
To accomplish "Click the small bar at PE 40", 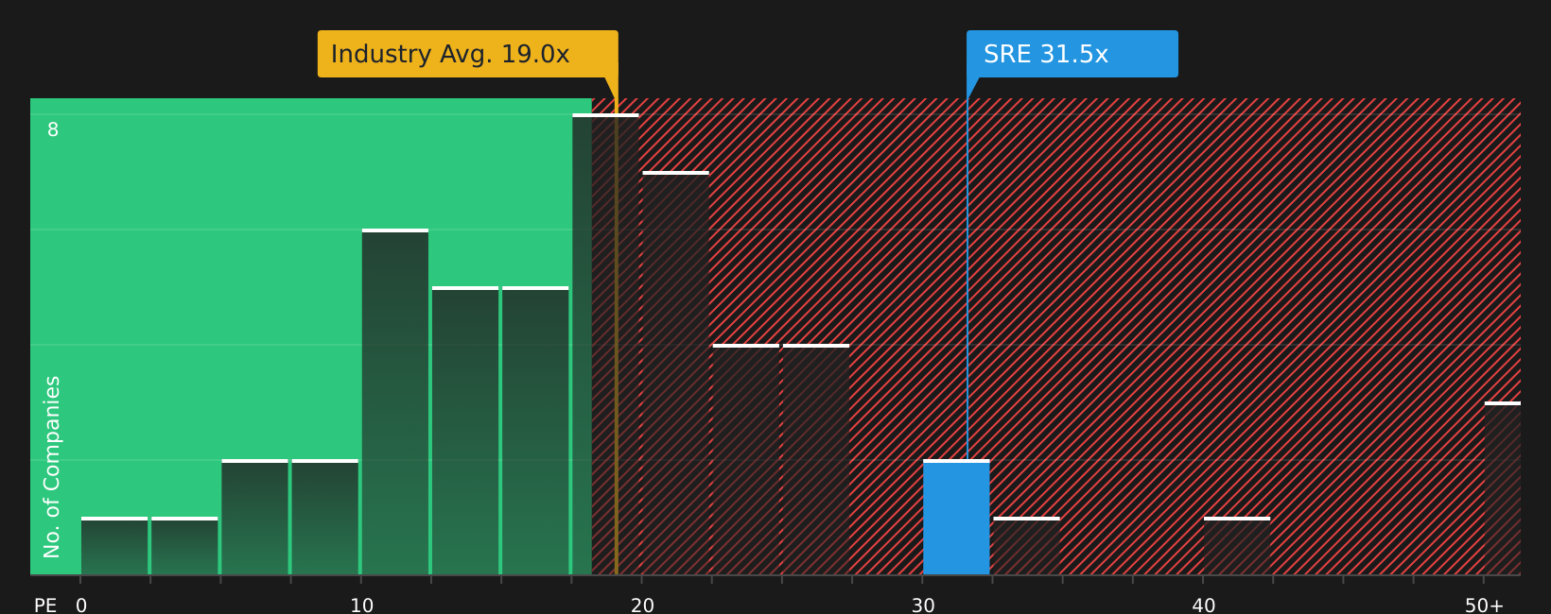I will click(1237, 547).
